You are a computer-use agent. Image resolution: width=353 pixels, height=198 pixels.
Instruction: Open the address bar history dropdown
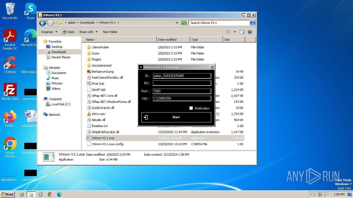point(177,23)
